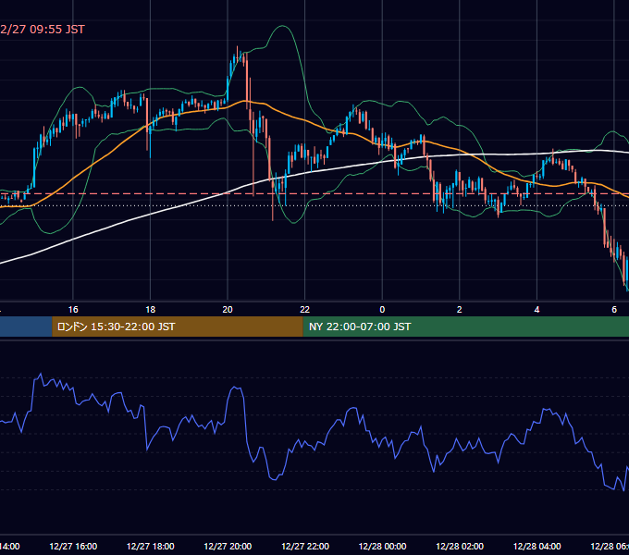Click the 12/27 16:00 date label

[x=73, y=546]
